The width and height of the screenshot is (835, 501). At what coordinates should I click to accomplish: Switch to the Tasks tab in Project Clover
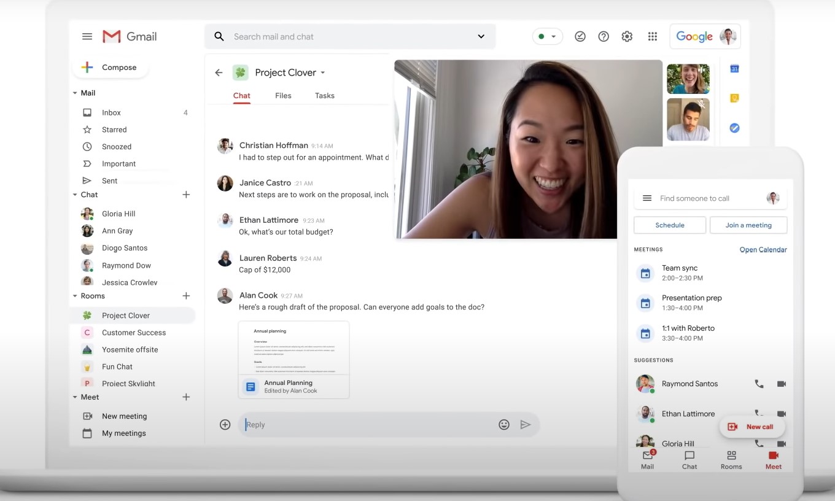[x=324, y=96]
